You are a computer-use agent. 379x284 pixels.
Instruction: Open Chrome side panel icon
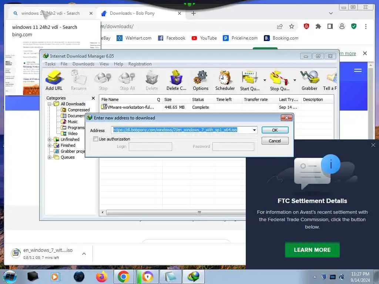pyautogui.click(x=330, y=26)
